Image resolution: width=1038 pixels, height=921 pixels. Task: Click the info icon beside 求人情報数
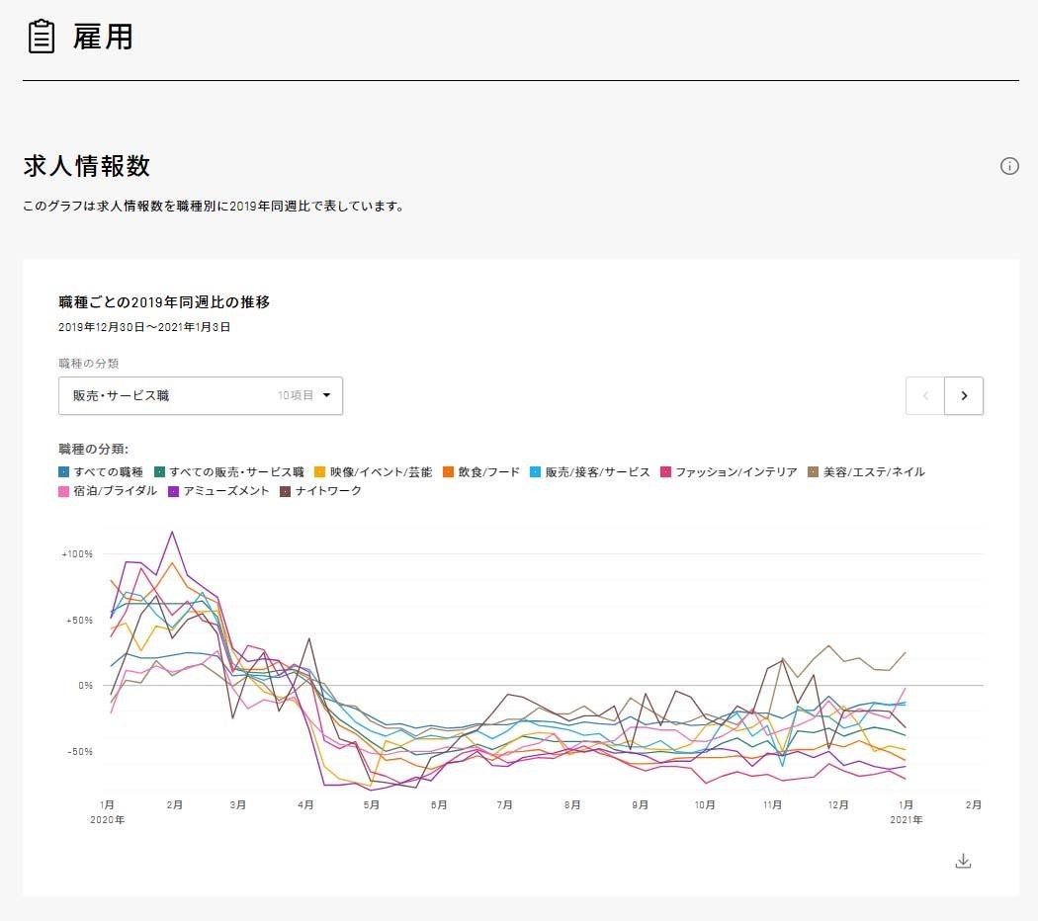pos(1009,166)
